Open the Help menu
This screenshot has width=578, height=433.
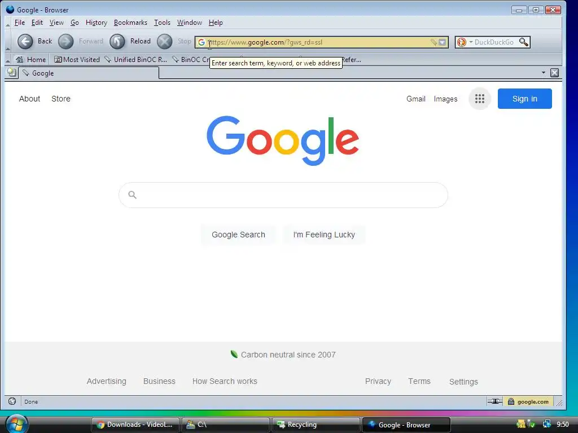tap(216, 23)
